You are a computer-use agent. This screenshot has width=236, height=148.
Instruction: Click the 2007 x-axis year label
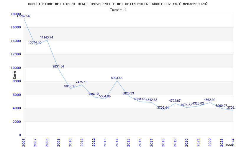click(35, 142)
